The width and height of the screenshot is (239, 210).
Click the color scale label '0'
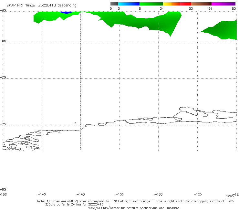[x=111, y=8]
